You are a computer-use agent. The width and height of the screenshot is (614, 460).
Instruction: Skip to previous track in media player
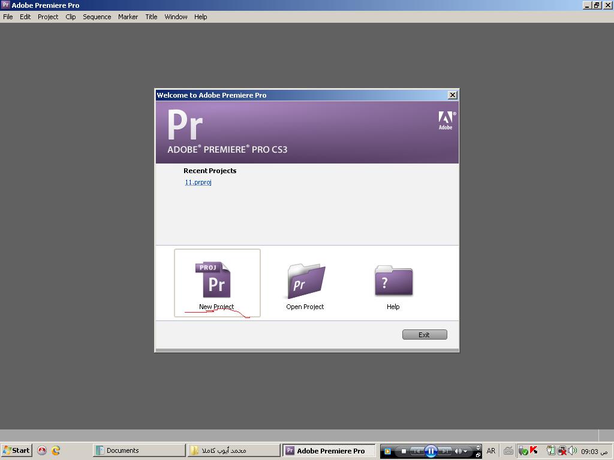click(417, 451)
